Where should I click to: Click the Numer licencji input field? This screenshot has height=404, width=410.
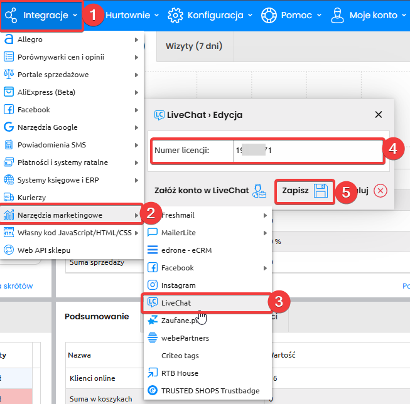click(x=306, y=151)
